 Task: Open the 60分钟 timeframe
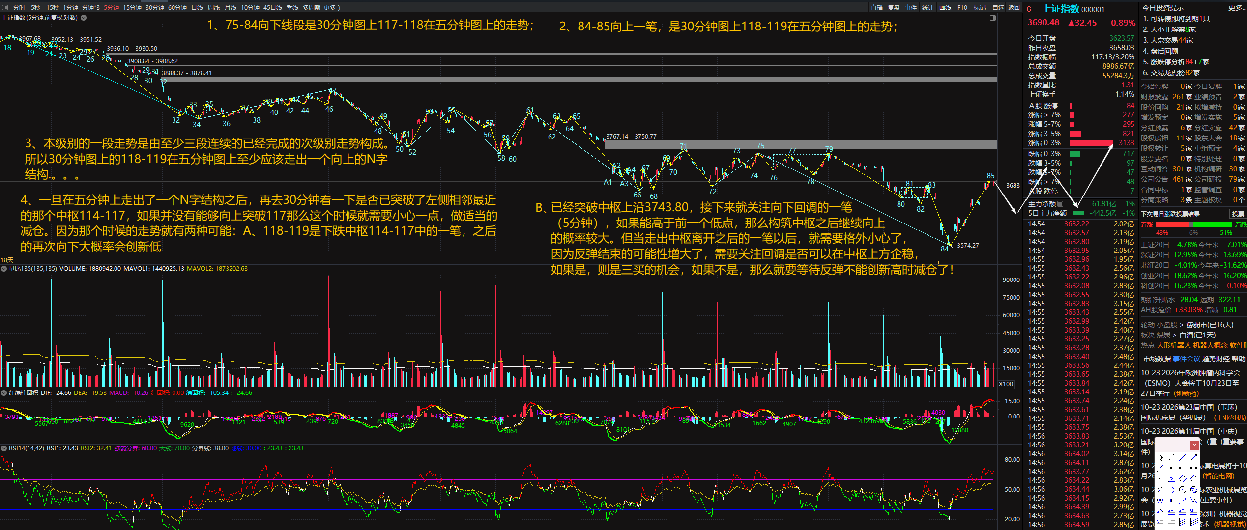(x=177, y=7)
